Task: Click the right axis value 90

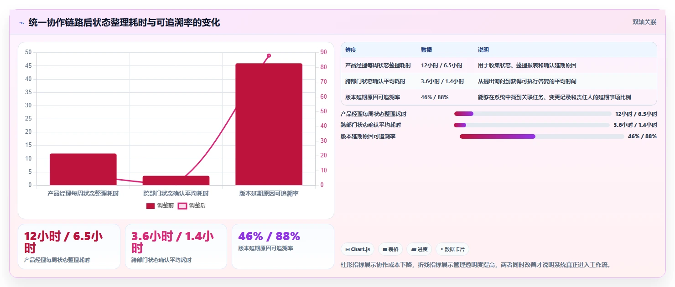Action: (323, 52)
